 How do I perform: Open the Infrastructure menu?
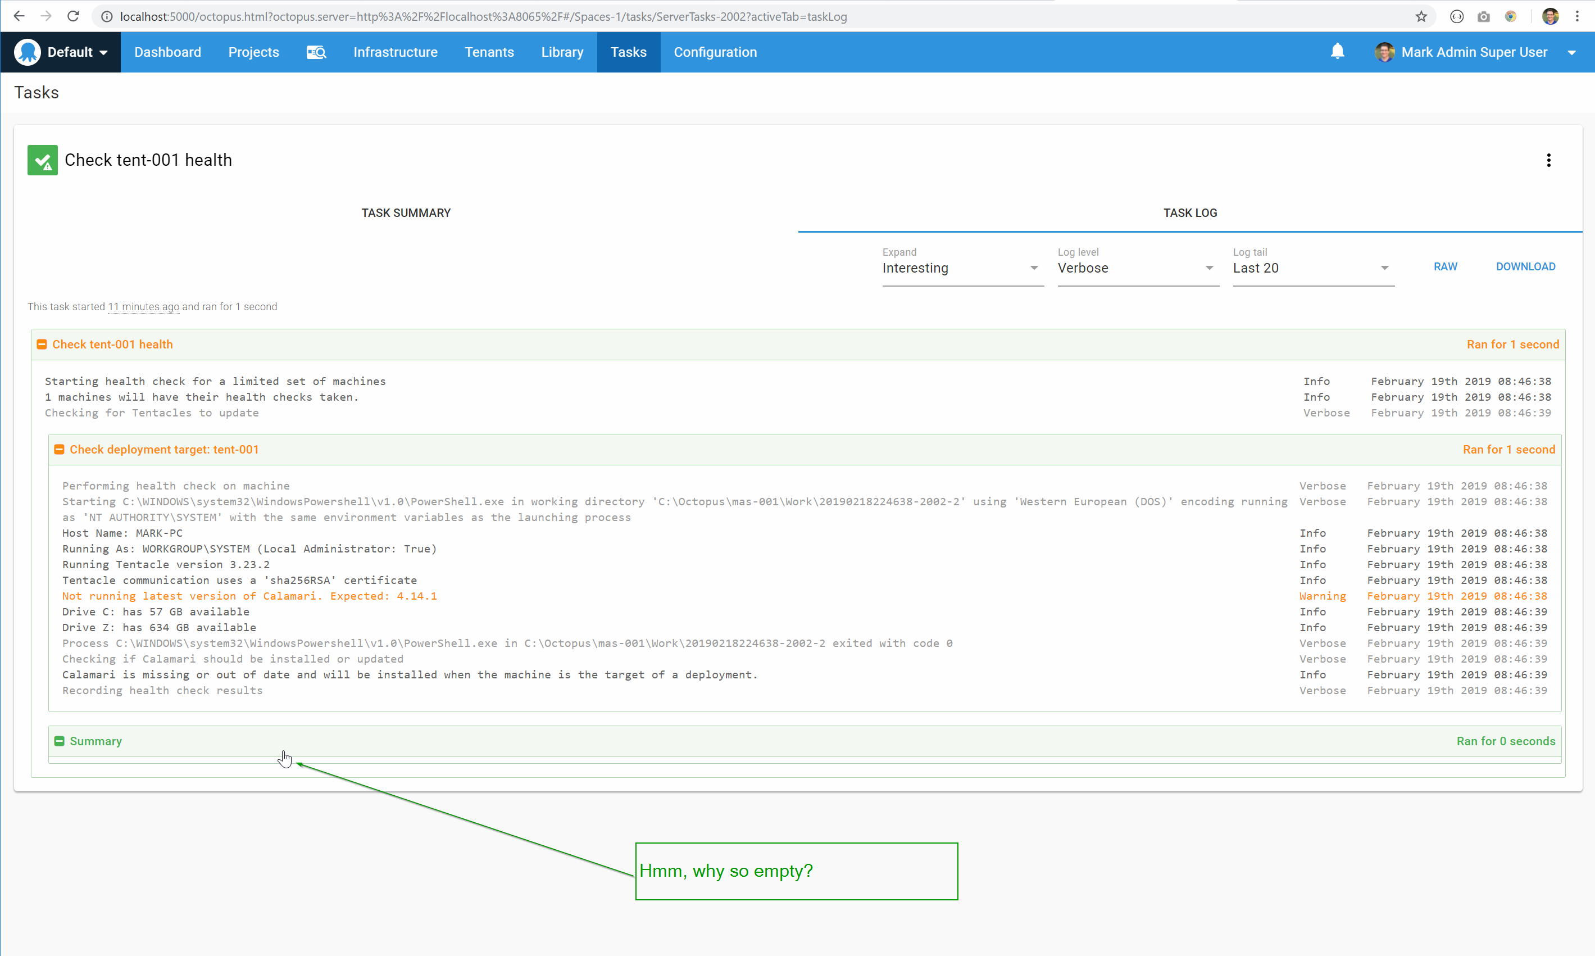pos(396,52)
